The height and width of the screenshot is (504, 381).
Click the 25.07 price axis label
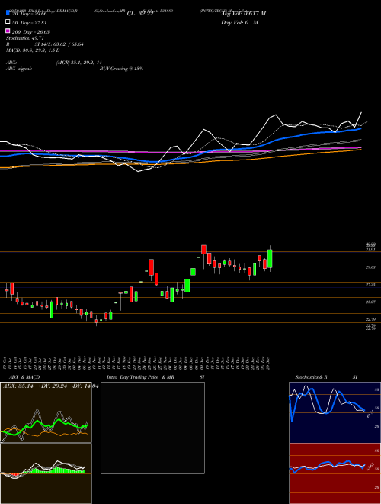[371, 302]
